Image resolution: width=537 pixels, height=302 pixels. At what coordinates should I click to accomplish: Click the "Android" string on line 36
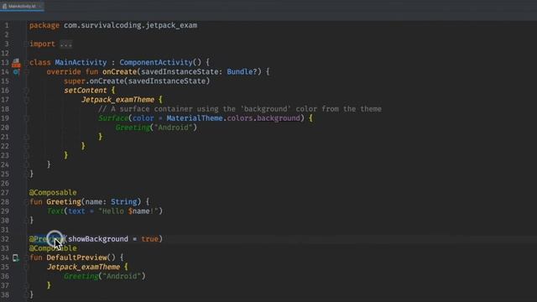122,276
